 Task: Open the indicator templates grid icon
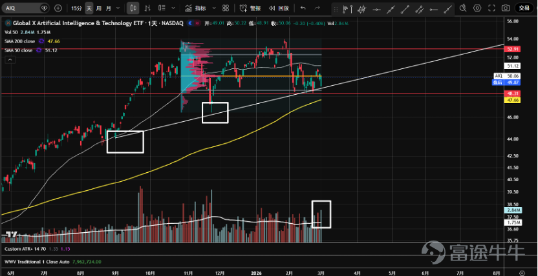pyautogui.click(x=226, y=8)
